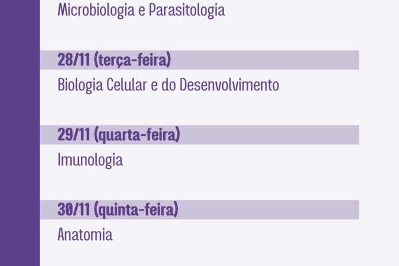Viewport: 399px width, 266px height.
Task: Open the Anatomia subject entry
Action: click(85, 234)
